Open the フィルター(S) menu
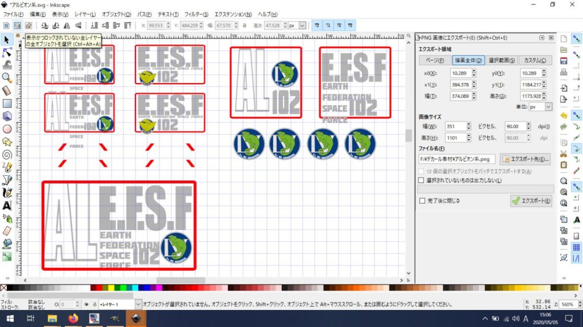The height and width of the screenshot is (327, 583). (196, 14)
